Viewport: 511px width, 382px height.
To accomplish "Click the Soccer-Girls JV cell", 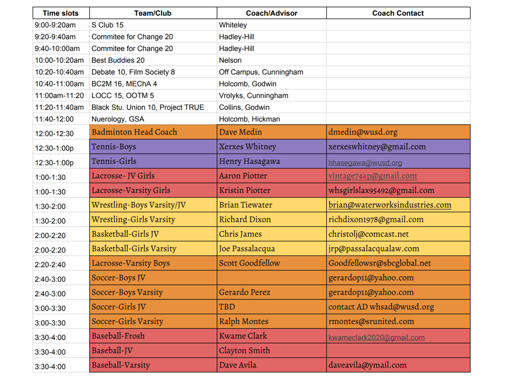I will pyautogui.click(x=153, y=307).
